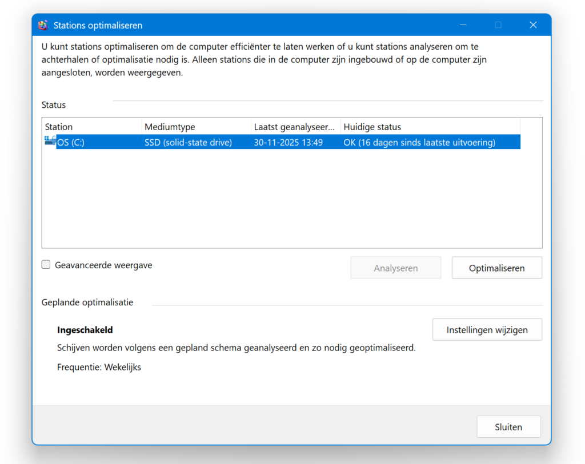585x464 pixels.
Task: Close the dialog with the title bar X
Action: pyautogui.click(x=532, y=25)
